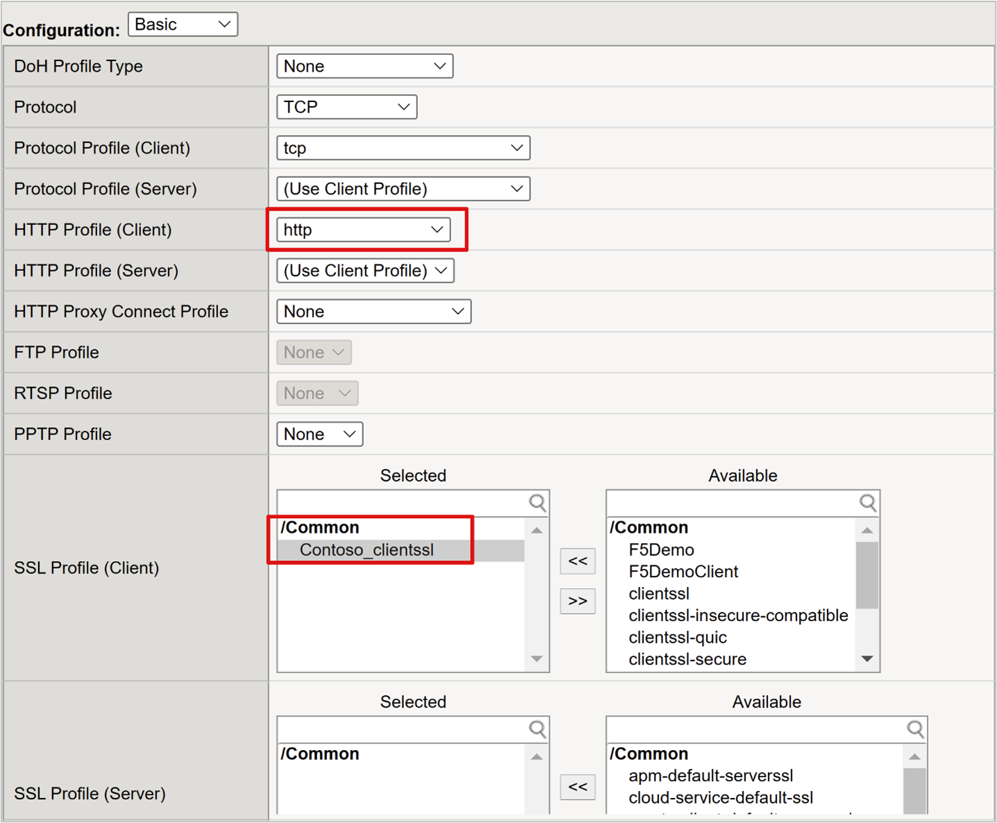Open the HTTP Proxy Connect Profile dropdown
This screenshot has height=823, width=997.
(373, 311)
